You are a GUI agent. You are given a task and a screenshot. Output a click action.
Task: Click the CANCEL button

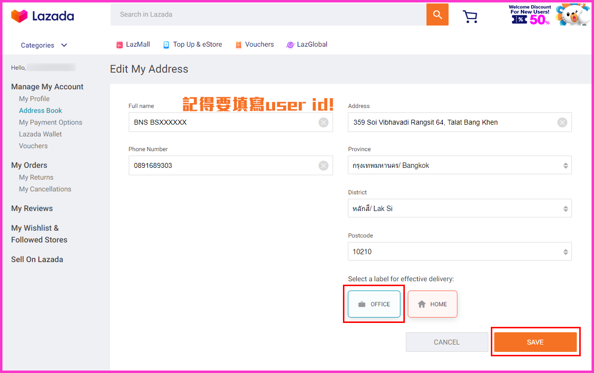pyautogui.click(x=447, y=342)
